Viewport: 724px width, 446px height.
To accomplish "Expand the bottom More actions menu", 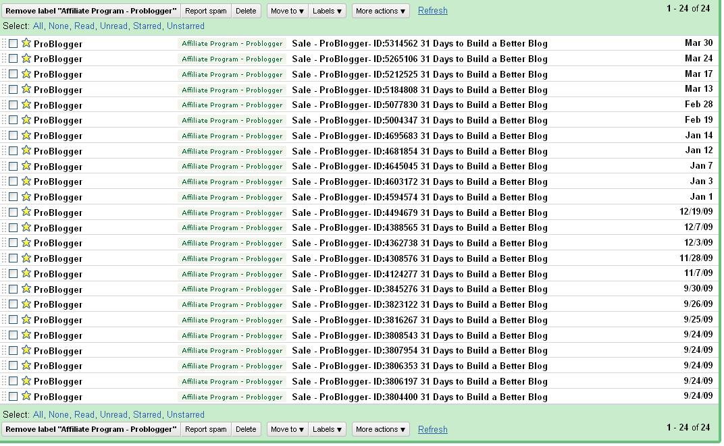I will pos(380,429).
